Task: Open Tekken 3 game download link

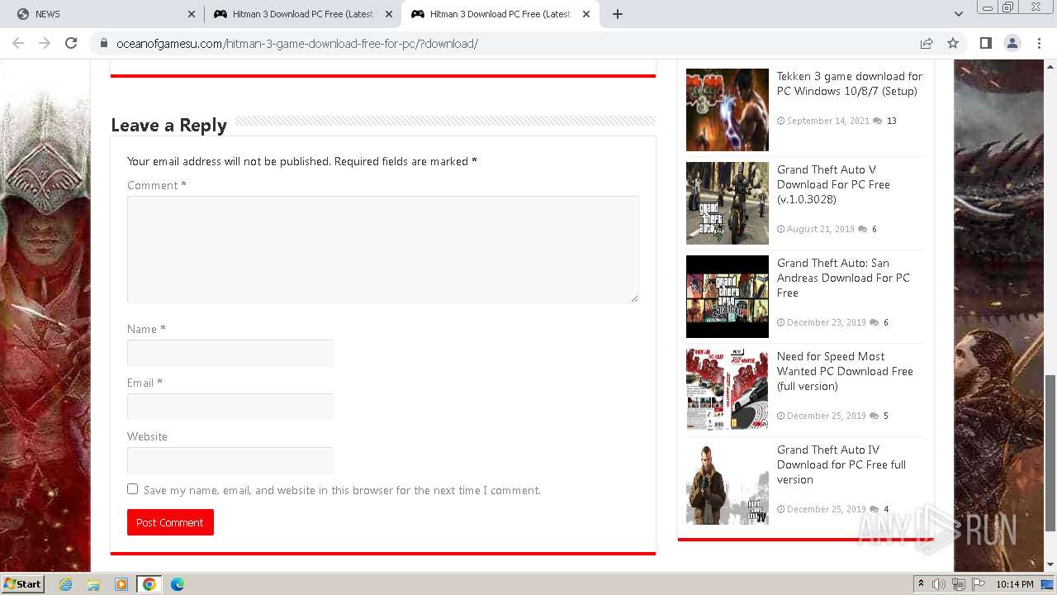Action: point(850,83)
